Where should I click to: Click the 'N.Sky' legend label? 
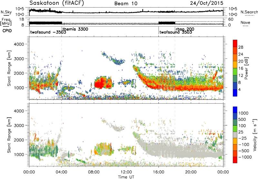coord(6,12)
